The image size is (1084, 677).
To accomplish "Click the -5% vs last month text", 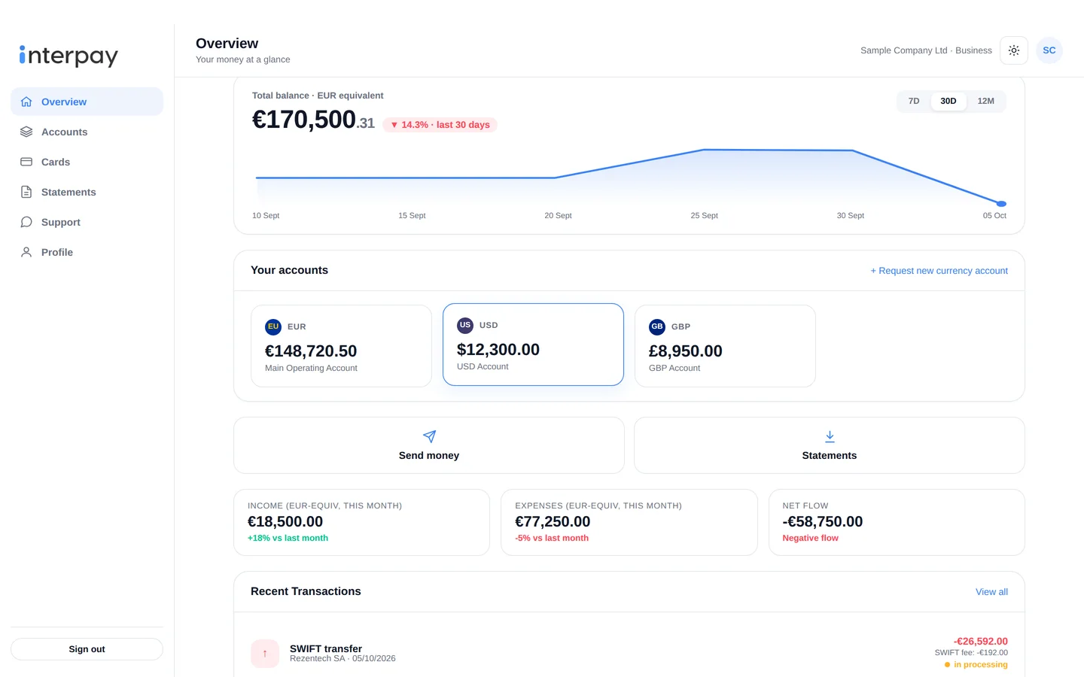I will tap(552, 538).
